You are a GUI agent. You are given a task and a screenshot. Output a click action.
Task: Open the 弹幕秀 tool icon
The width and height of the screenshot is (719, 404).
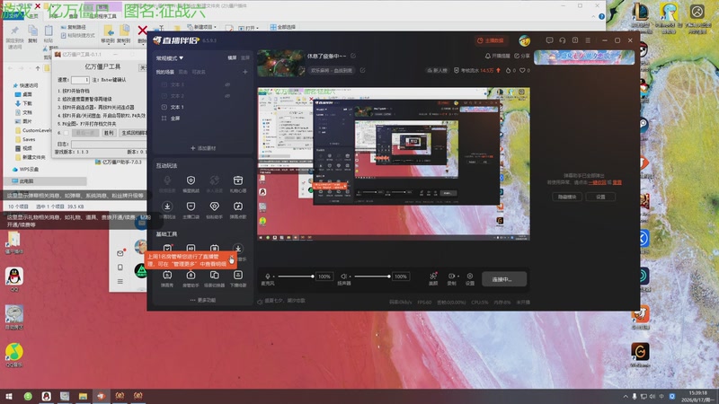(x=167, y=276)
